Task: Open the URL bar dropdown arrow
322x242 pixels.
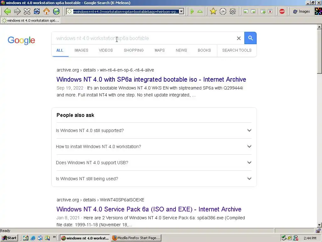Action: point(181,12)
